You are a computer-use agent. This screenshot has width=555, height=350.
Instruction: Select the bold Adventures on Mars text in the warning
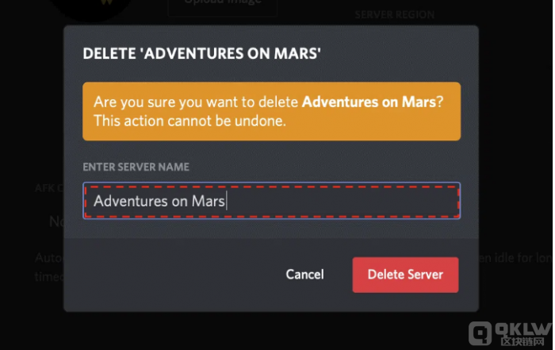[369, 102]
